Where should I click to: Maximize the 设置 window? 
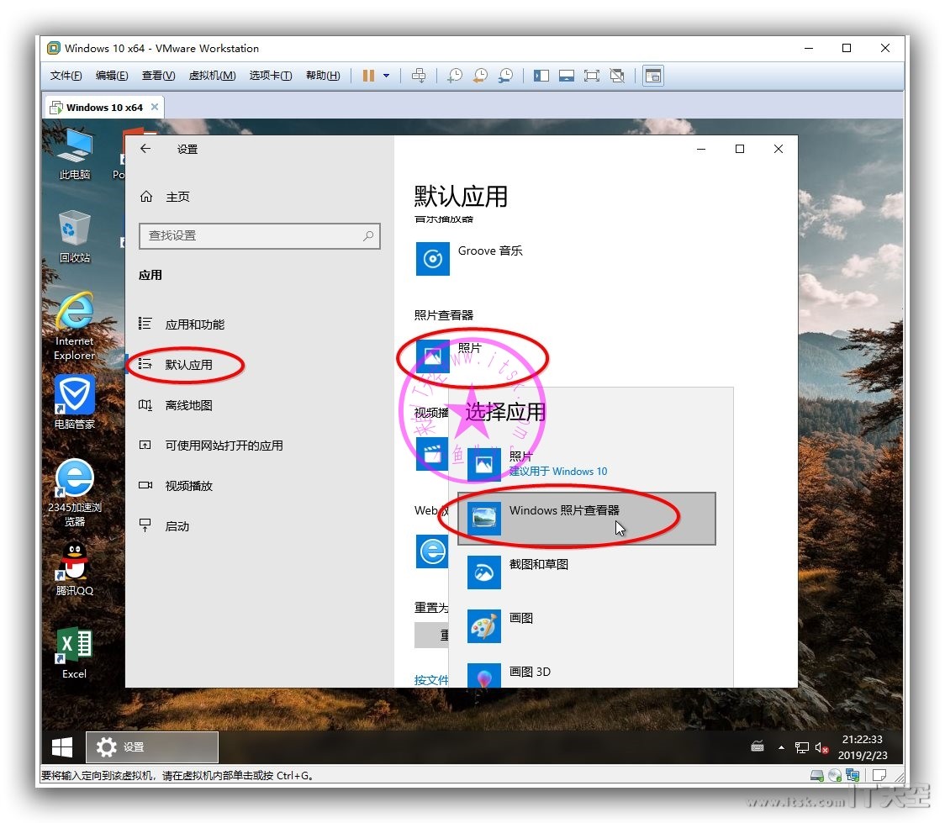[x=740, y=149]
